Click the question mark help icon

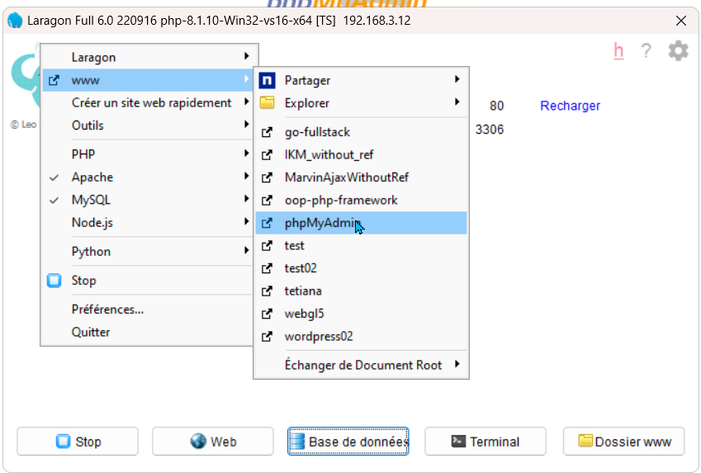[646, 51]
